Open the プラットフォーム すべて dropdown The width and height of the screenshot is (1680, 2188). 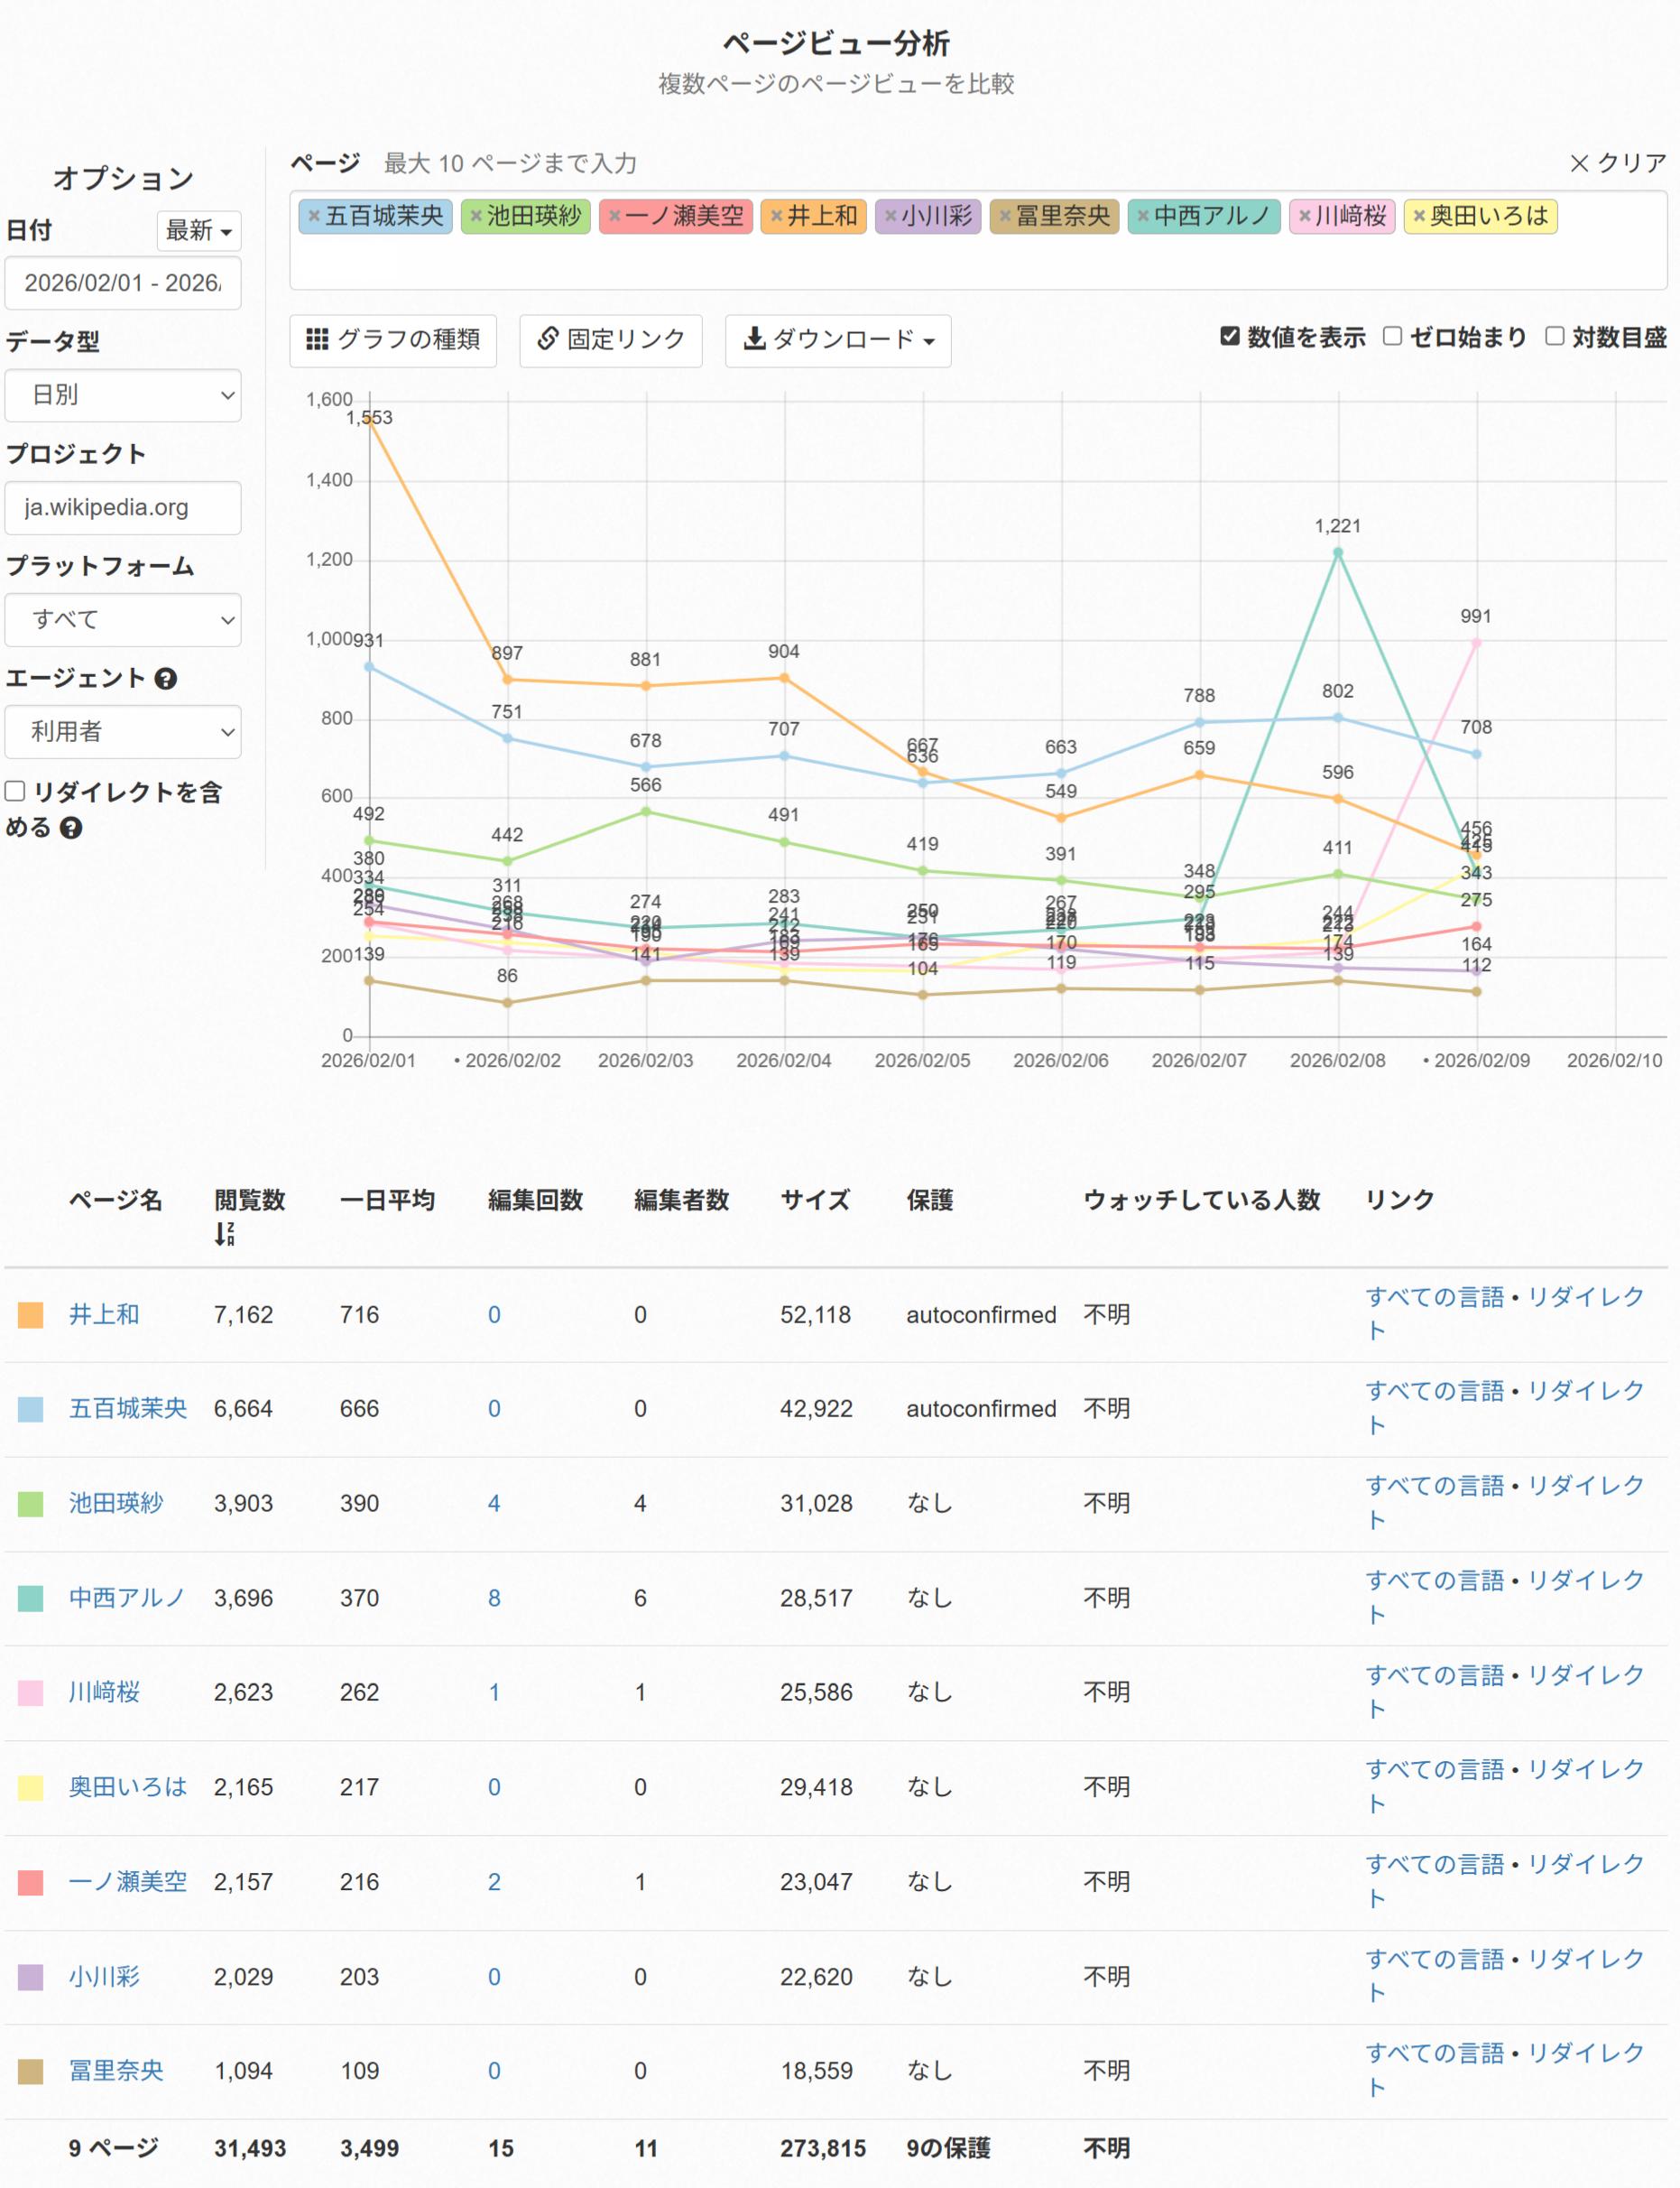coord(123,619)
